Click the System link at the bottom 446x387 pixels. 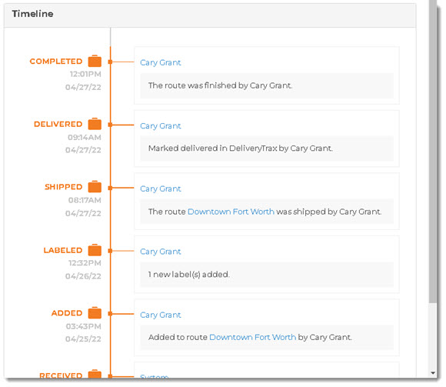(154, 376)
